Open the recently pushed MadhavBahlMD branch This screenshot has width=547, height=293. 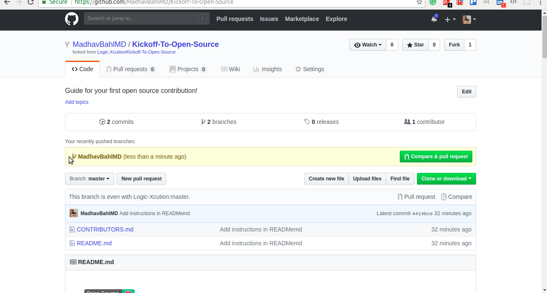coord(100,157)
